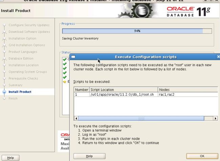The height and width of the screenshot is (161, 220).
Task: Click the installer's Help button in the left corner
Action: point(10,158)
